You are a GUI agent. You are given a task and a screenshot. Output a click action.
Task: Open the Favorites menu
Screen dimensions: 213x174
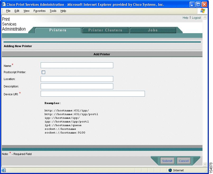[39, 11]
